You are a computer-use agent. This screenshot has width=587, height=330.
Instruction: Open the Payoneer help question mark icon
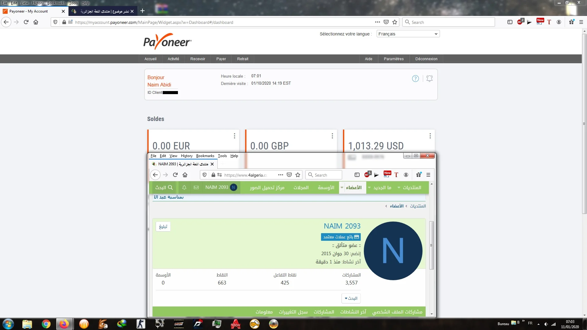(415, 79)
